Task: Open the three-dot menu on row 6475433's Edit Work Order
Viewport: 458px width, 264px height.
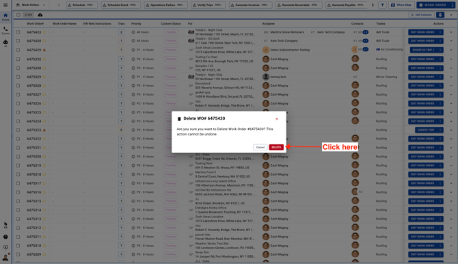Action: 440,32
